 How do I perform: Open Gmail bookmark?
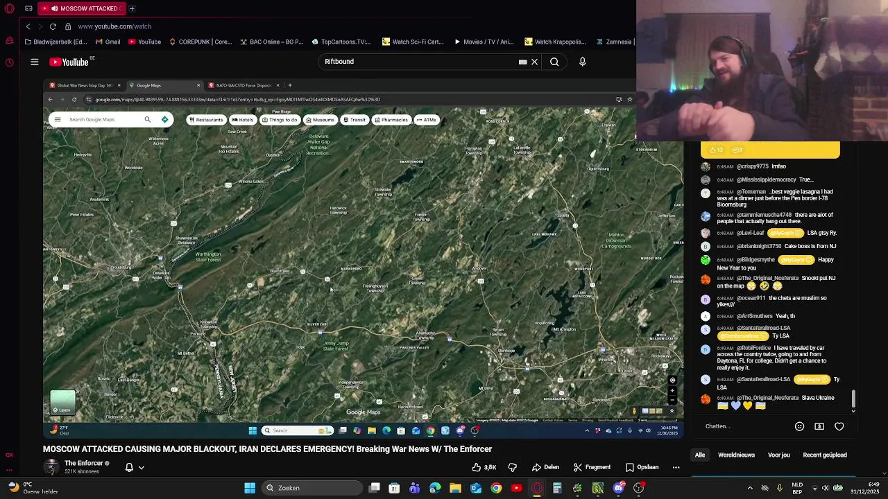[x=107, y=42]
